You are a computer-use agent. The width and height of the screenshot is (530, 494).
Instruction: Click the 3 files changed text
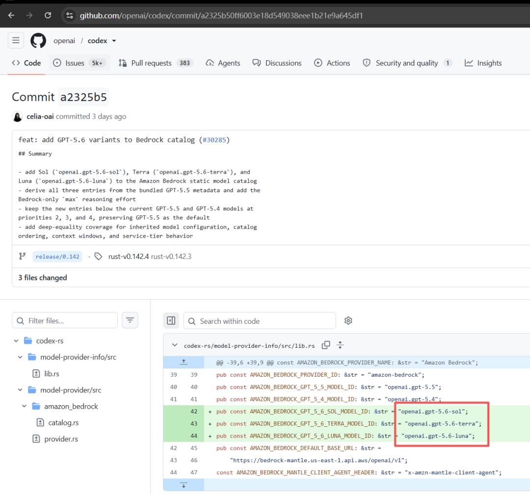(x=43, y=278)
